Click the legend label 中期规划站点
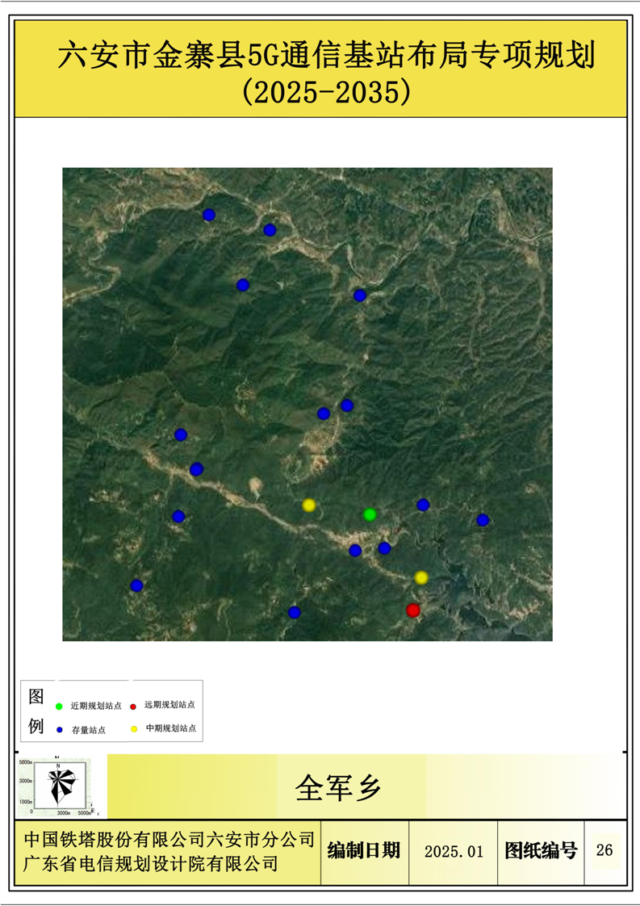This screenshot has height=906, width=640. point(171,728)
